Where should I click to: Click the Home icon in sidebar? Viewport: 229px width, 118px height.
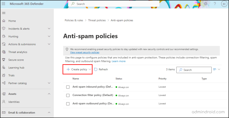4,21
